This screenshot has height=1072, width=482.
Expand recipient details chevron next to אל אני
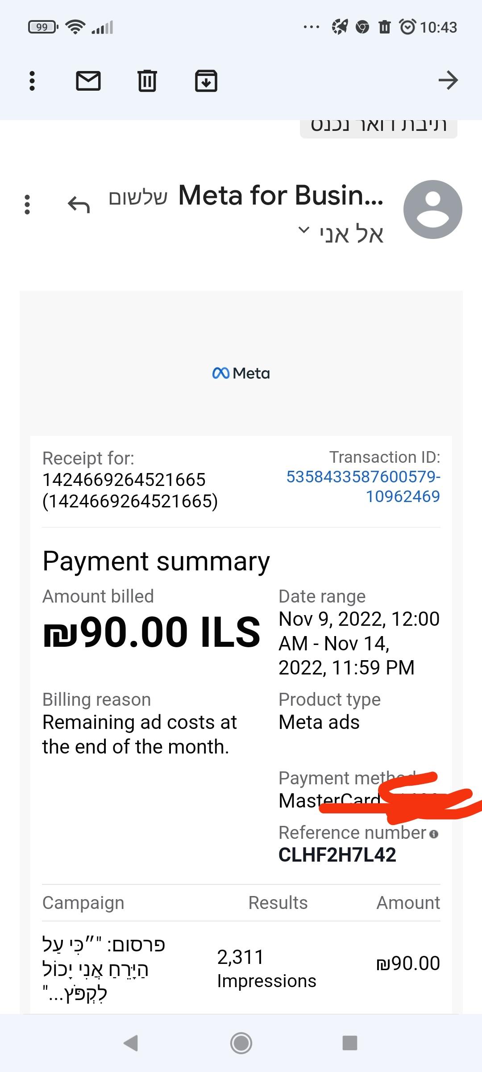[x=303, y=230]
